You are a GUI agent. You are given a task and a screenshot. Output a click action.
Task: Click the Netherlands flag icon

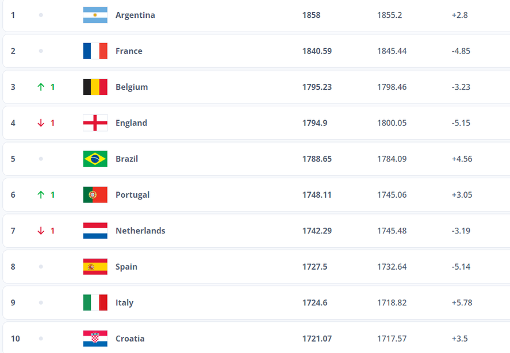click(x=95, y=231)
